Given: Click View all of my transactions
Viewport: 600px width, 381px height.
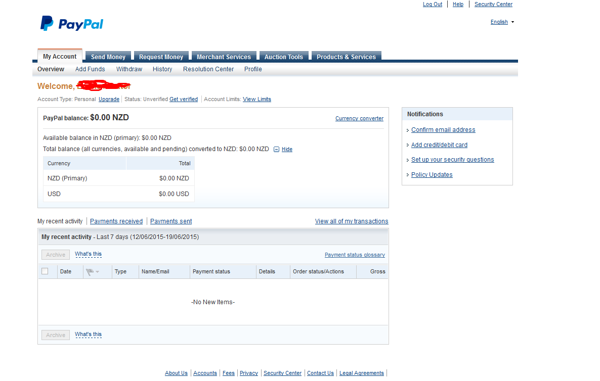Looking at the screenshot, I should point(352,221).
